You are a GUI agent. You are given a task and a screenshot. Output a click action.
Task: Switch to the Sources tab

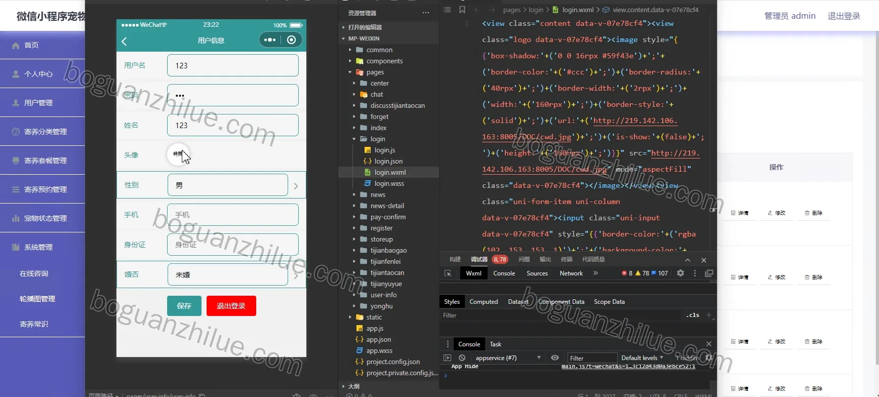[537, 273]
